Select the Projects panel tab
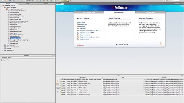The height and width of the screenshot is (103, 184). pos(8,4)
